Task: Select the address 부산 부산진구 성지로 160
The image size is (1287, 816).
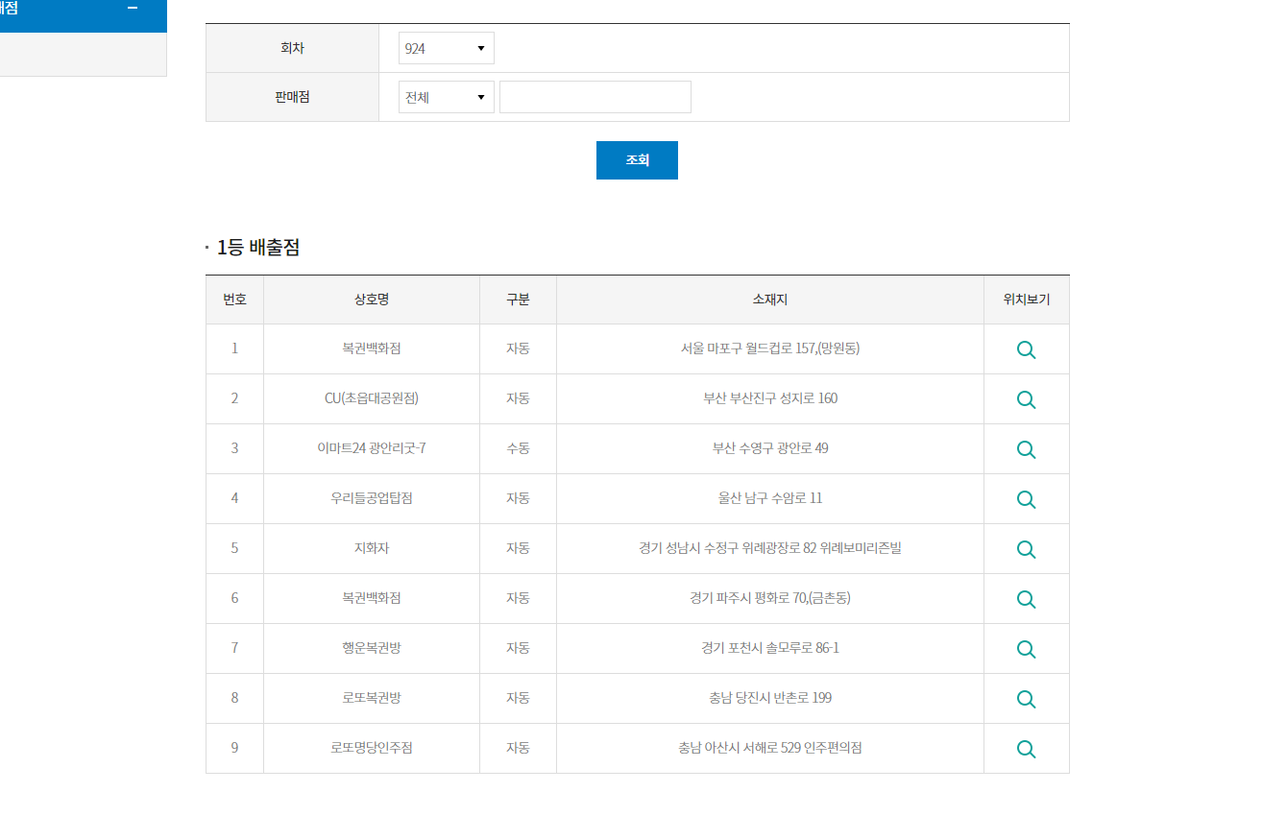Action: tap(770, 398)
